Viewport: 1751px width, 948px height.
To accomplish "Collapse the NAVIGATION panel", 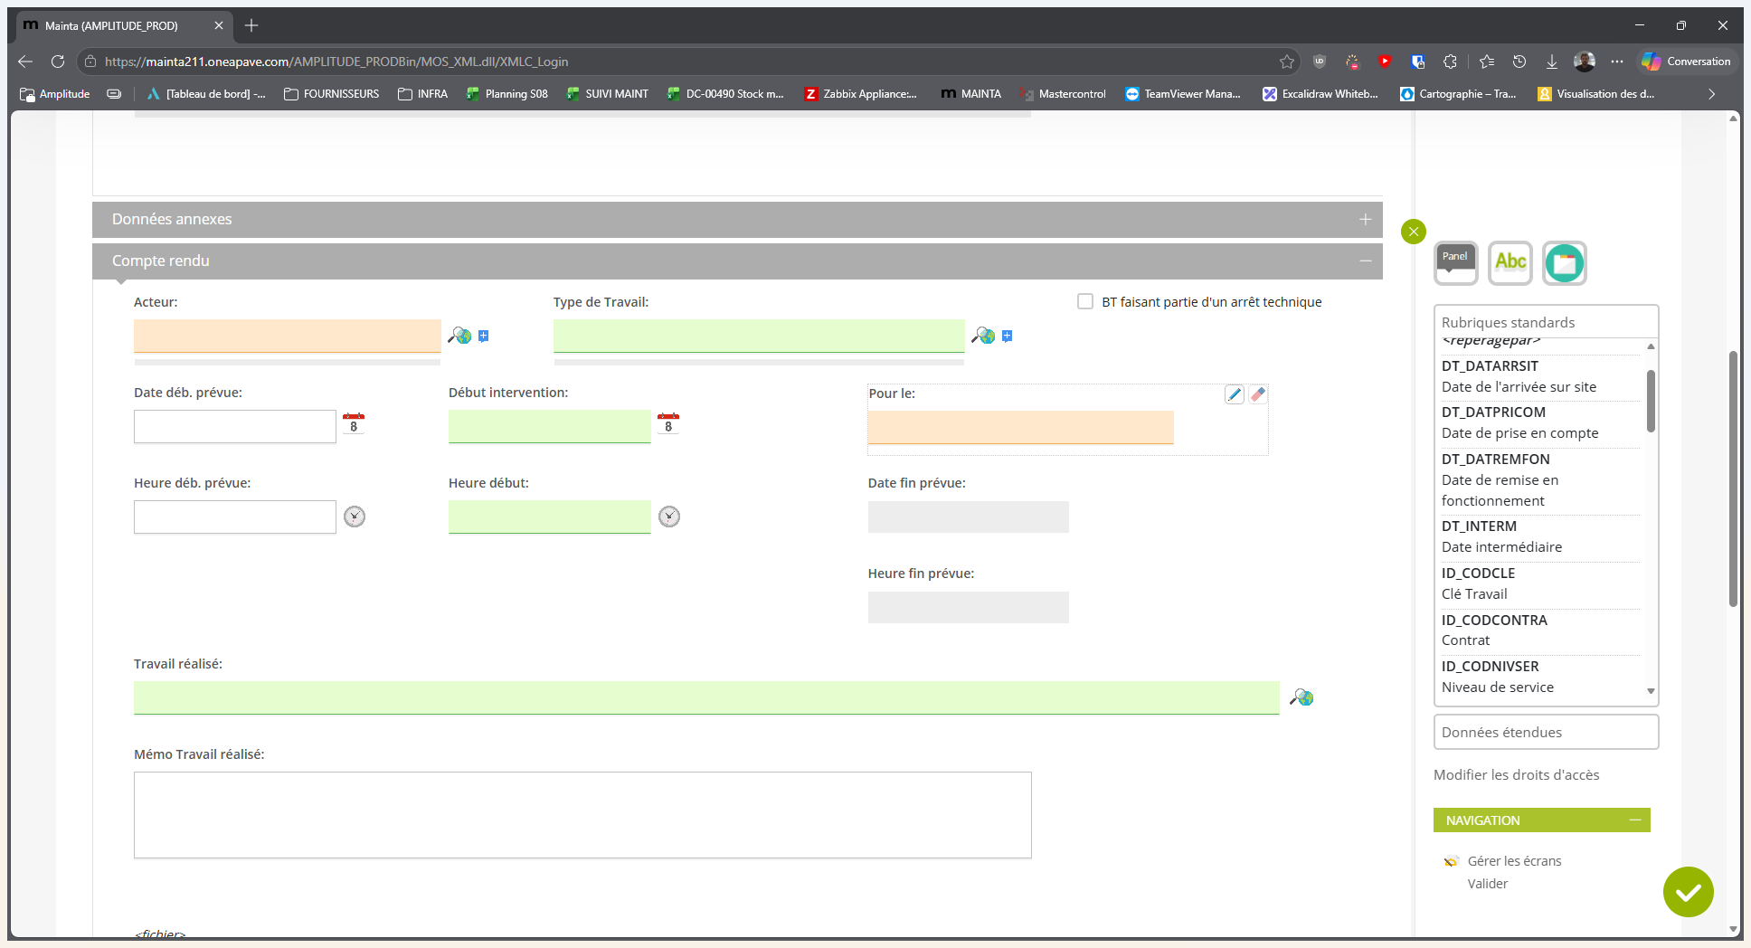I will click(x=1635, y=820).
